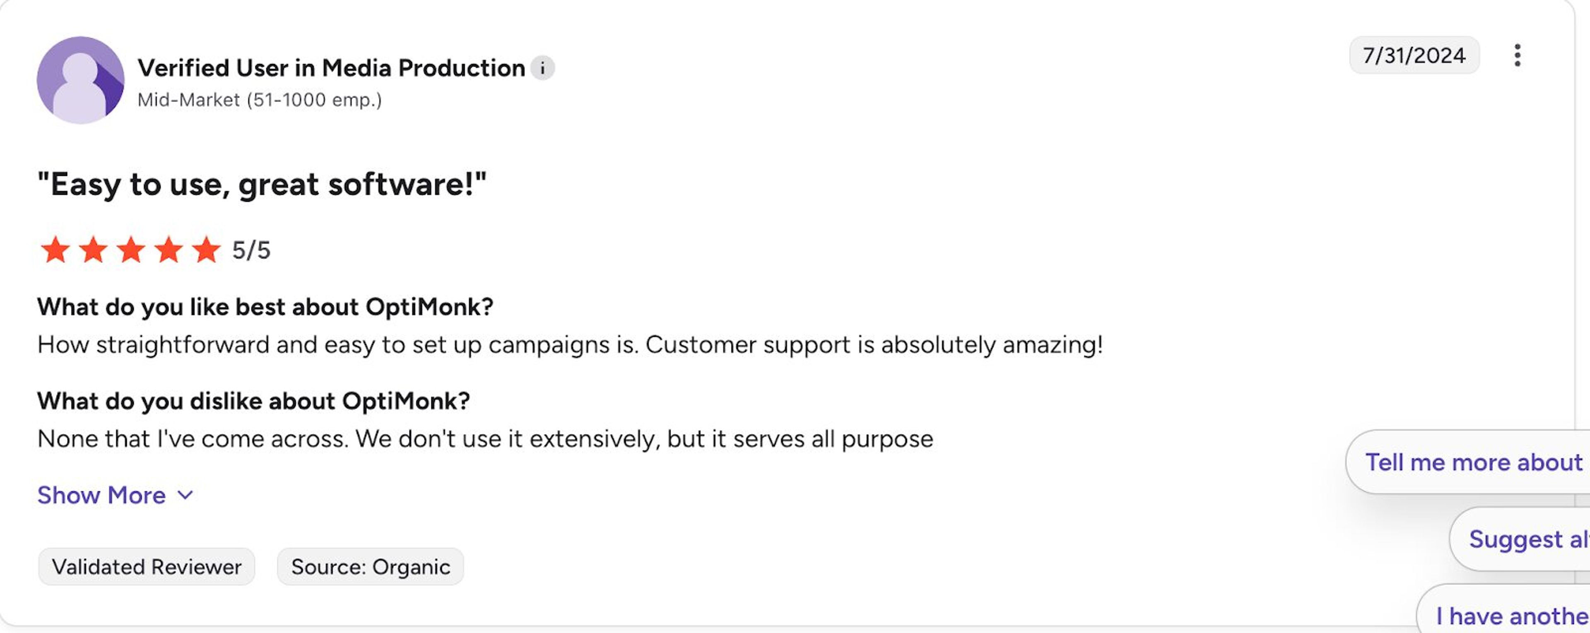Click the Easy to use, great software title
Image resolution: width=1590 pixels, height=633 pixels.
262,185
